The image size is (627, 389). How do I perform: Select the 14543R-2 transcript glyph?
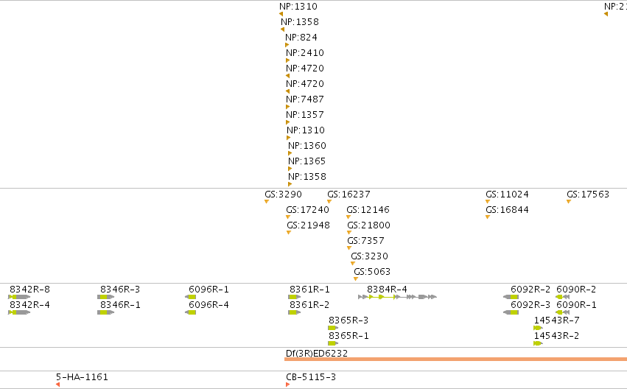coord(538,343)
